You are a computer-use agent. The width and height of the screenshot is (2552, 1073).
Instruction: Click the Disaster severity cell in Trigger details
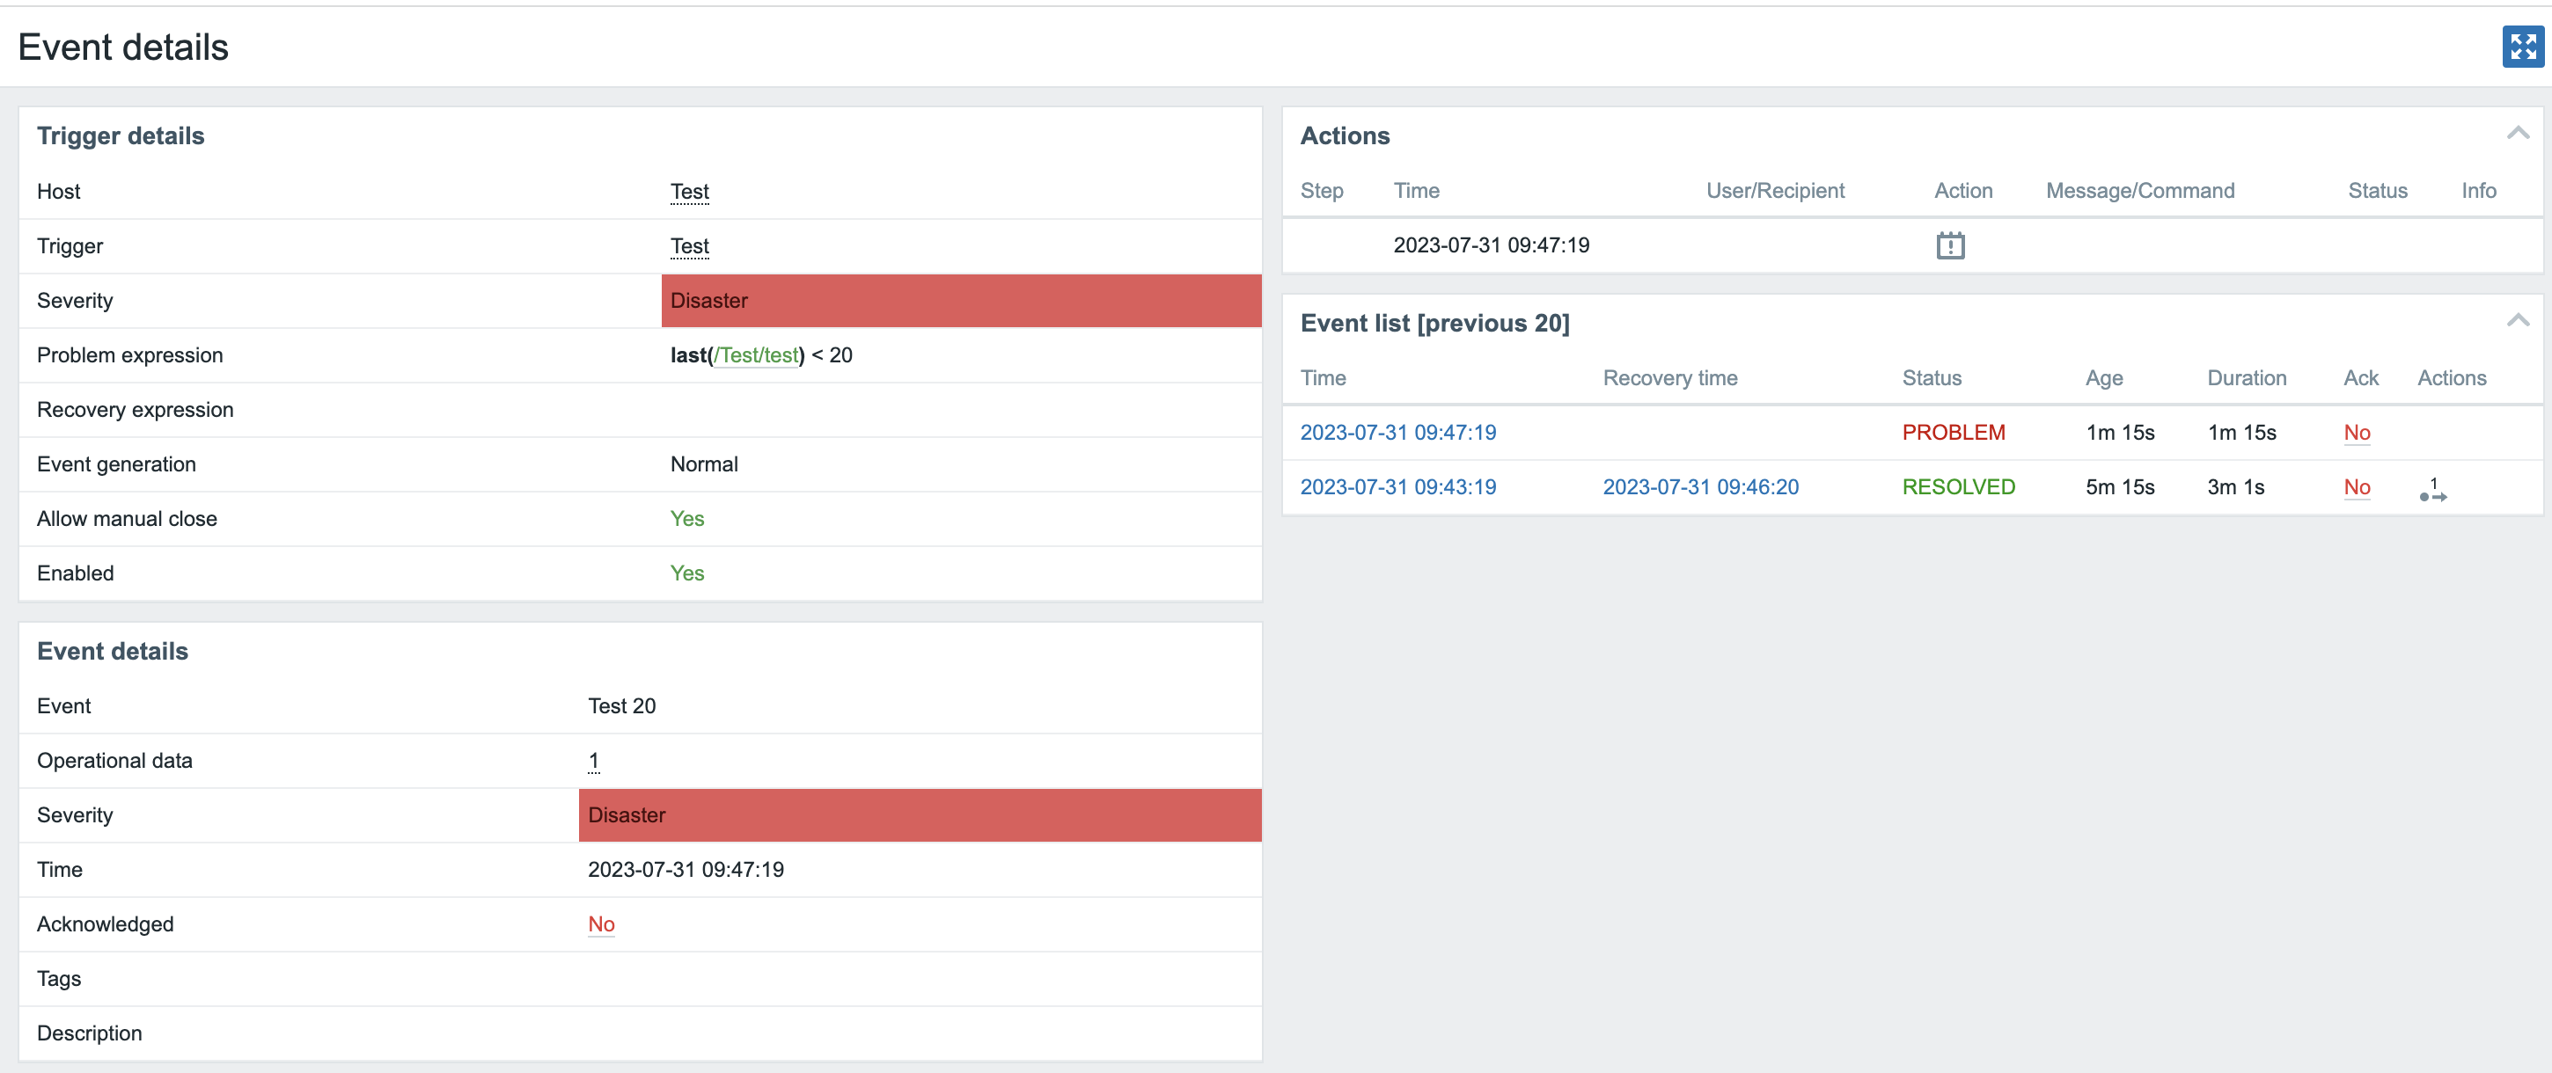pyautogui.click(x=961, y=301)
